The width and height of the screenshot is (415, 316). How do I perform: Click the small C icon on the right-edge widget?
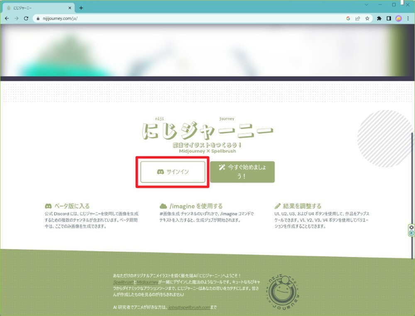click(x=411, y=233)
